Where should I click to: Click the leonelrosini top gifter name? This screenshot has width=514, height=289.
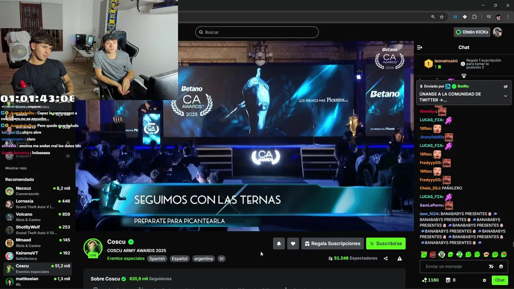(446, 61)
